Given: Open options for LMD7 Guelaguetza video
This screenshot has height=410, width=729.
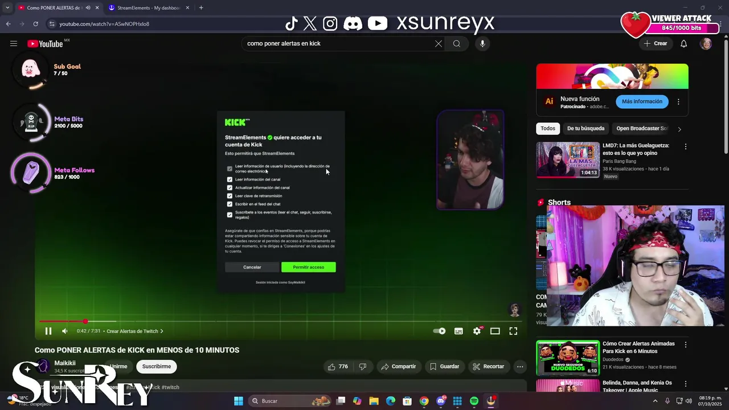Looking at the screenshot, I should coord(686,146).
